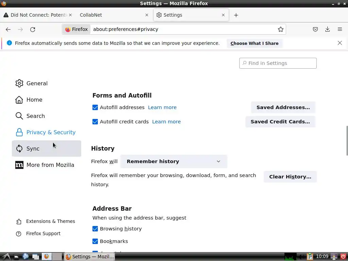Open the Remember history dropdown
Screen dimensions: 348x261
[174, 161]
